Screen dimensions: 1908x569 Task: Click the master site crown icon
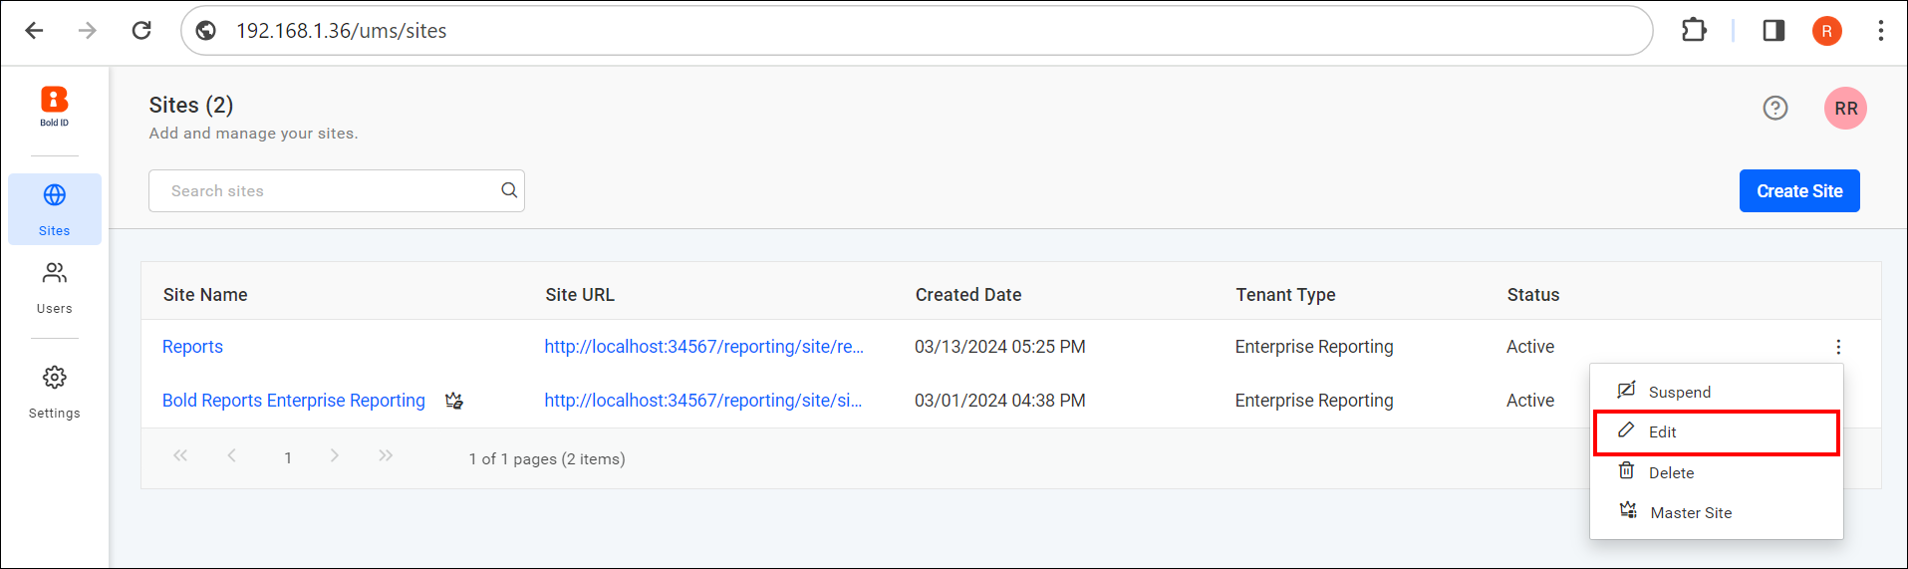pyautogui.click(x=454, y=401)
